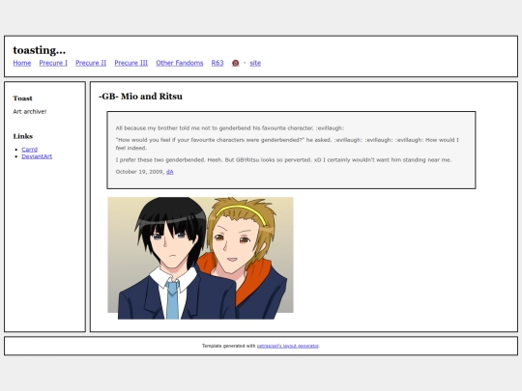Click the 'Toast' sidebar heading
The height and width of the screenshot is (391, 522).
tap(22, 98)
